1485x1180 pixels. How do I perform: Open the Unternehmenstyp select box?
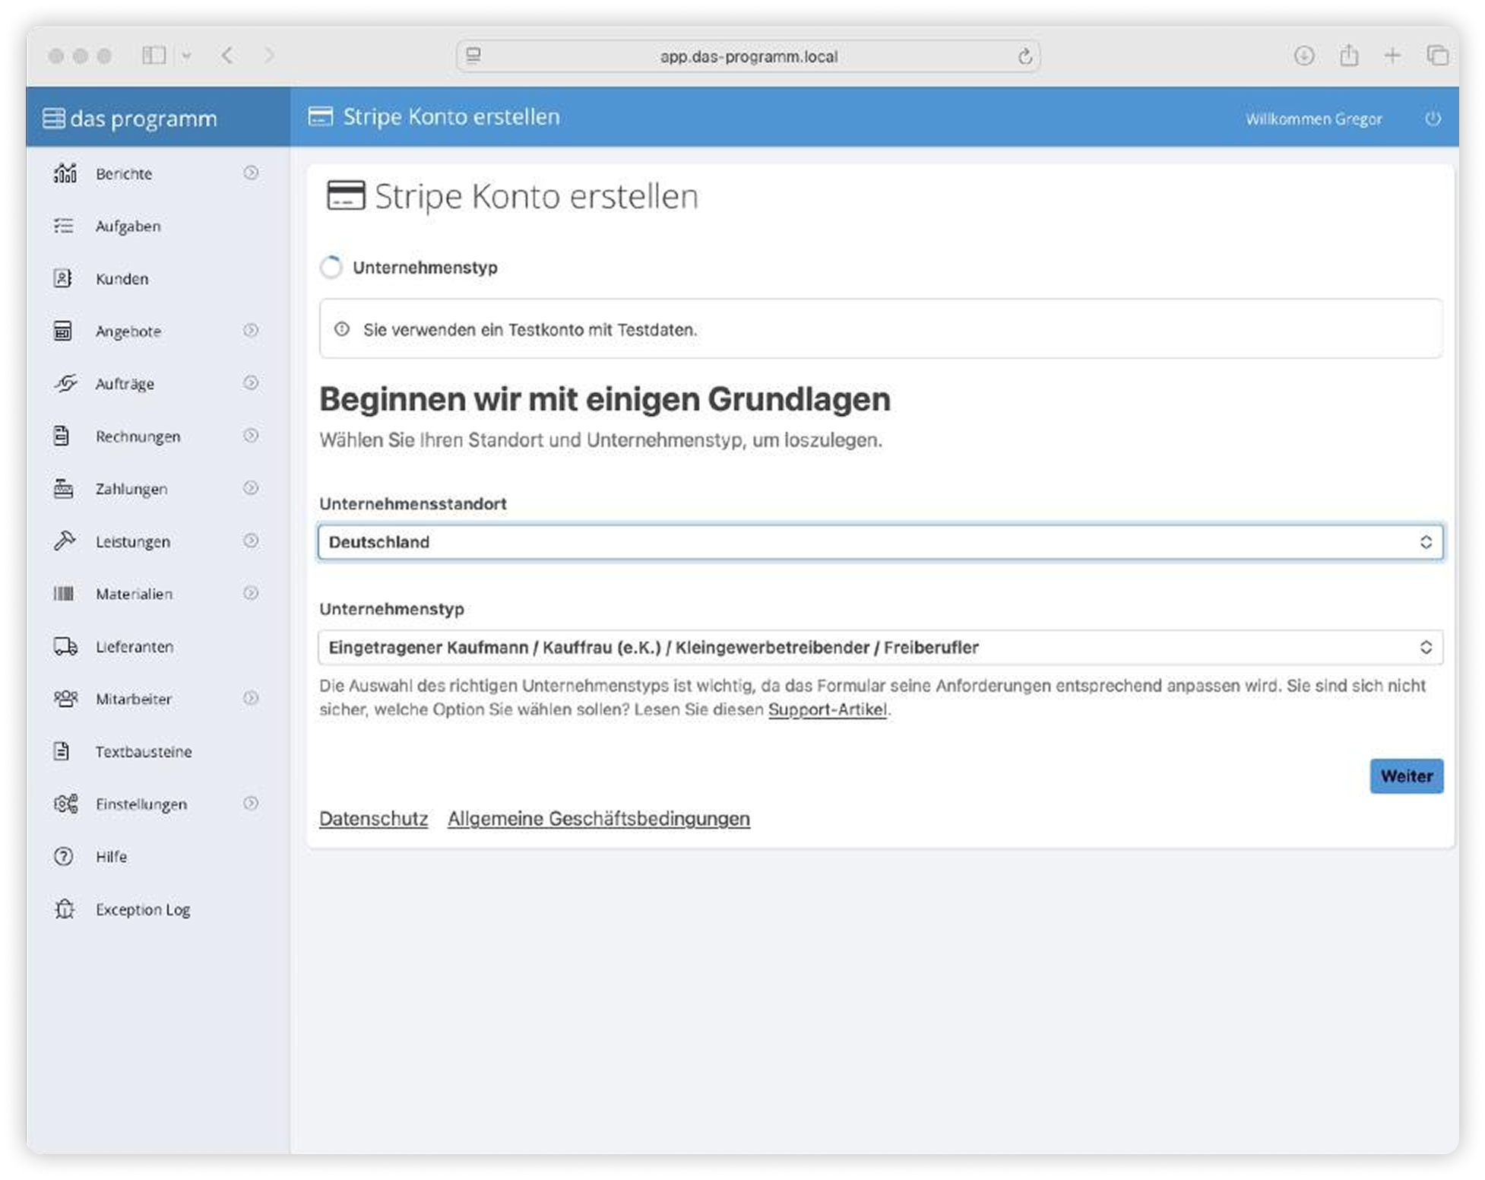(x=880, y=647)
